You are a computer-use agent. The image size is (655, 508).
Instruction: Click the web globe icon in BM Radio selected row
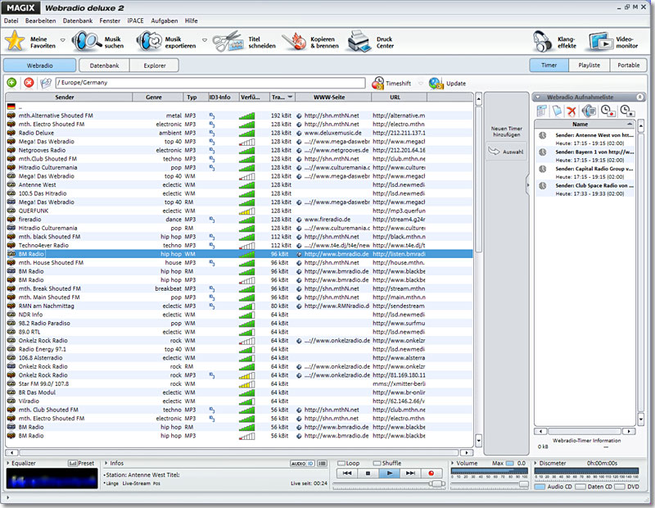299,254
